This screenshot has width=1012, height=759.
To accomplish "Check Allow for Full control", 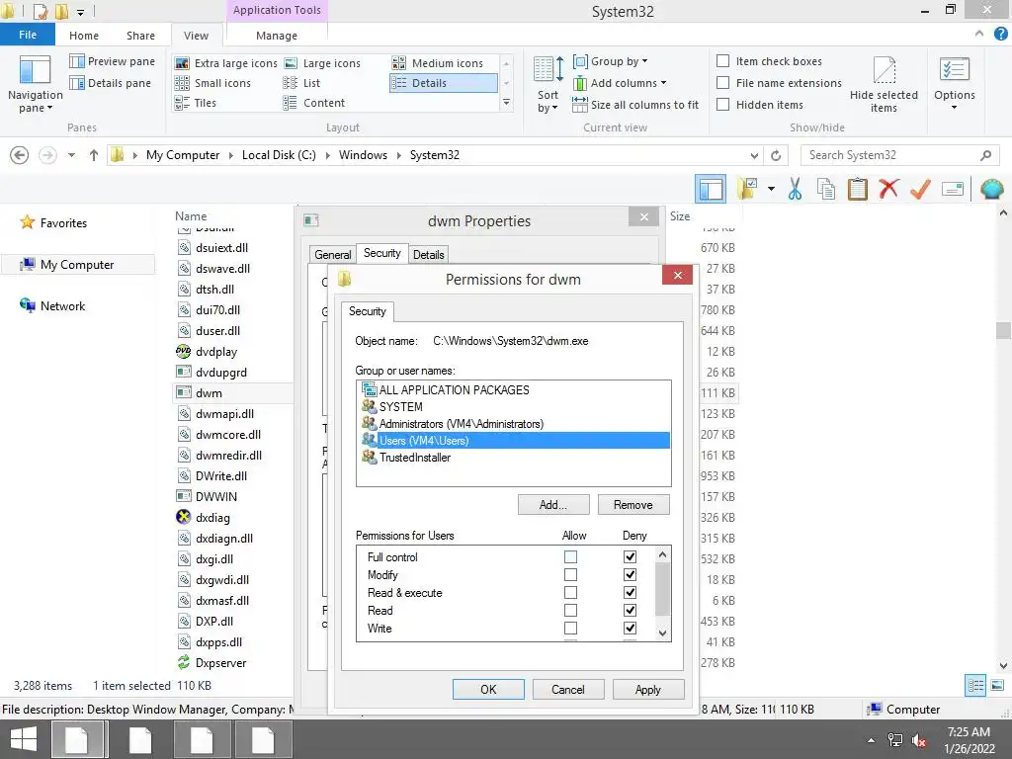I will (570, 556).
